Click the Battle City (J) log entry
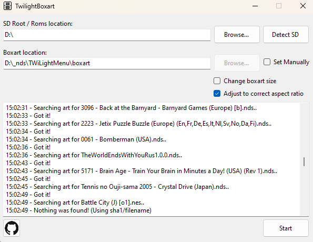313x242 pixels. (x=75, y=202)
